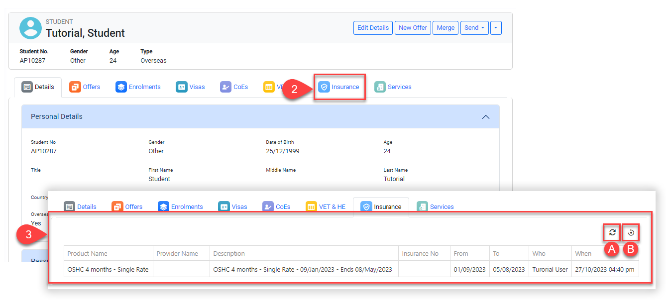Image resolution: width=671 pixels, height=307 pixels.
Task: Select the CoEs tab in upper row
Action: coord(234,87)
